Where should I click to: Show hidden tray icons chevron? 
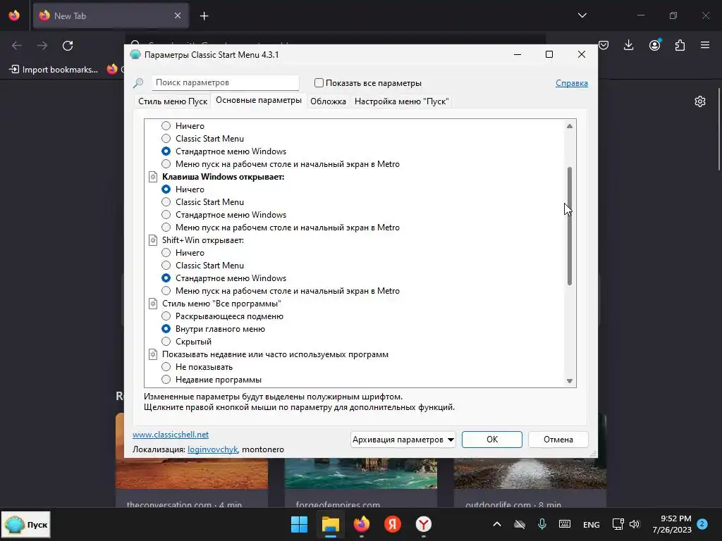click(x=497, y=524)
